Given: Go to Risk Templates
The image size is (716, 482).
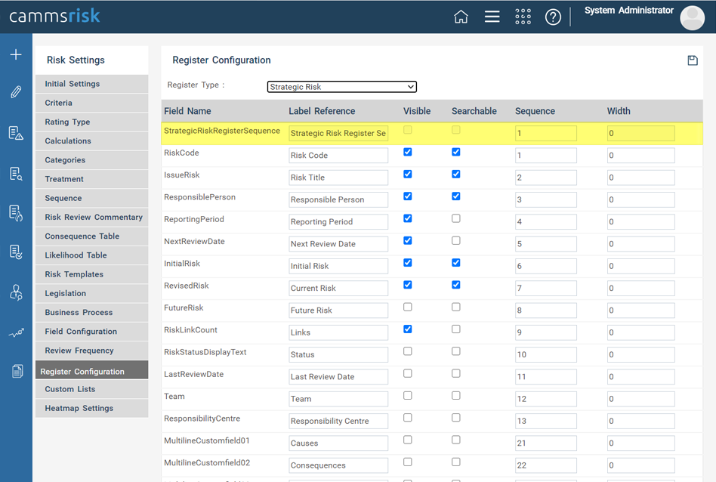Looking at the screenshot, I should pyautogui.click(x=92, y=274).
